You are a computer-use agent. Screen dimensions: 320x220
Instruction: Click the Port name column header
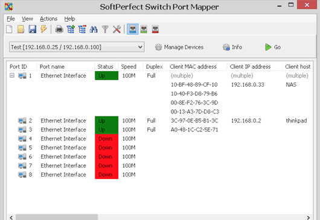point(66,67)
